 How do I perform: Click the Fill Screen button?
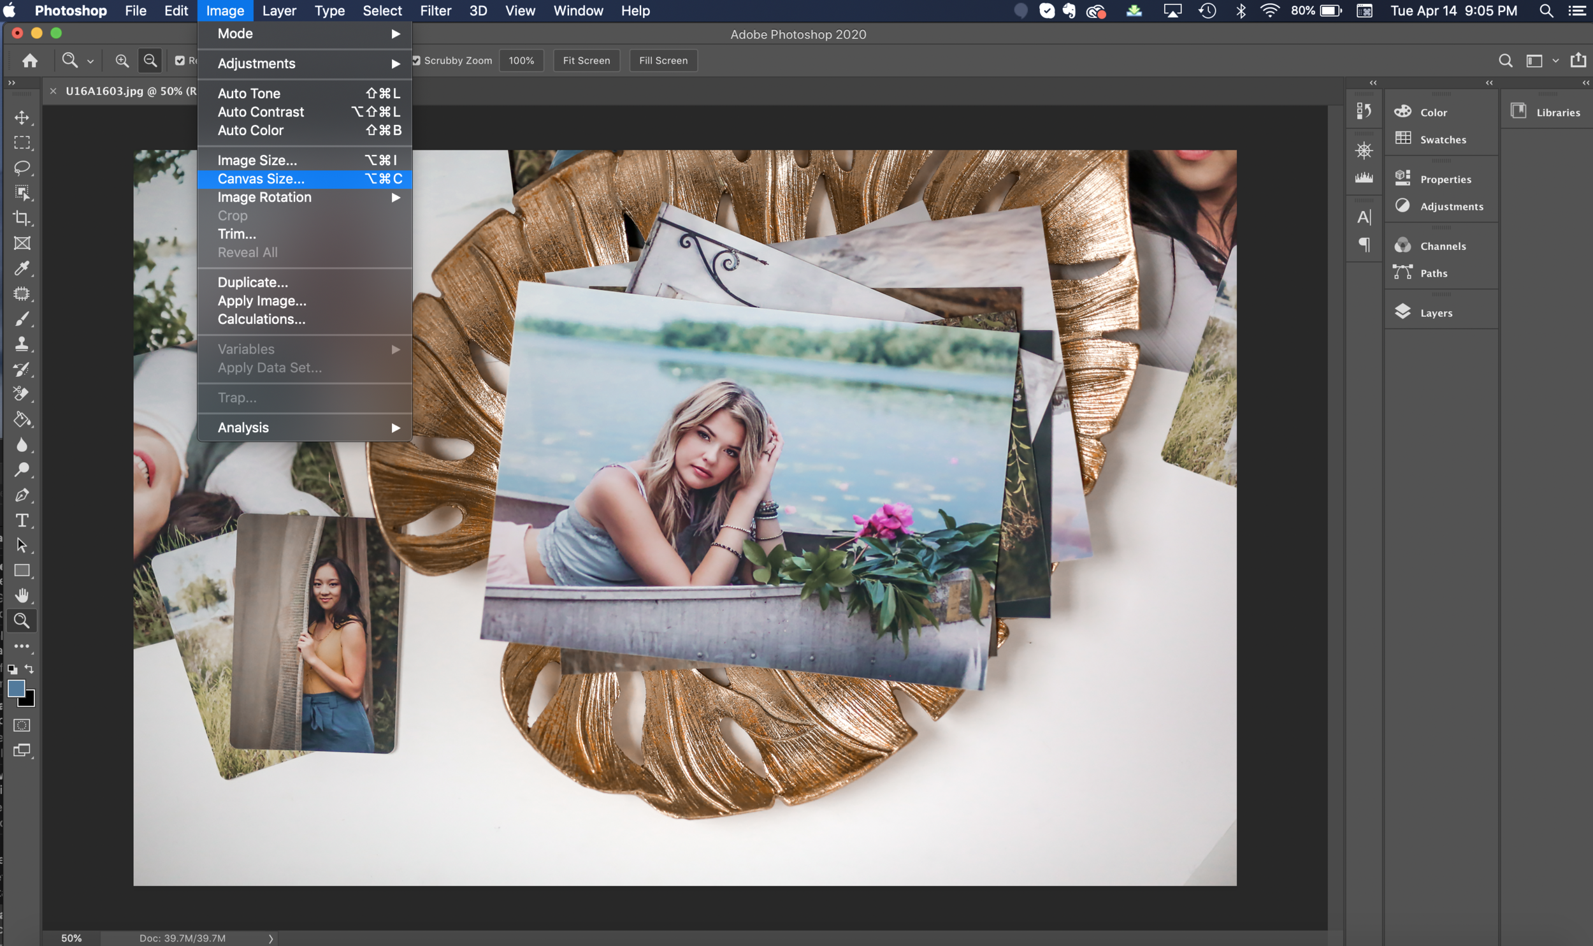click(x=663, y=61)
